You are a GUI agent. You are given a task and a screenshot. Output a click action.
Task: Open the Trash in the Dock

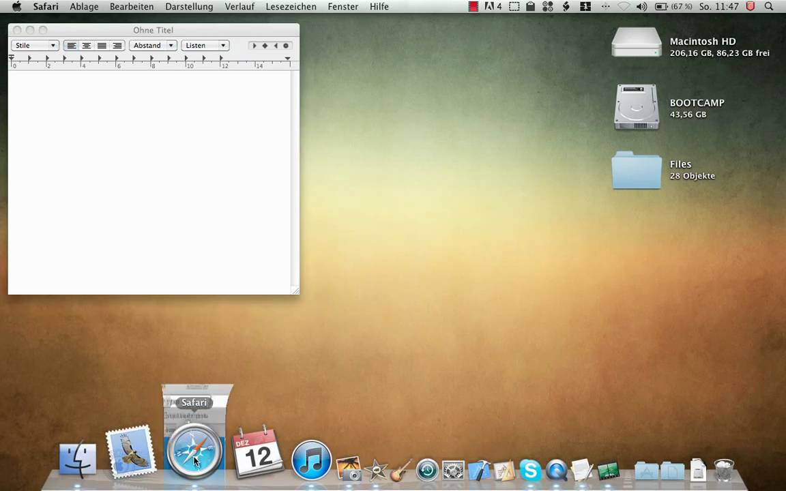tap(724, 470)
